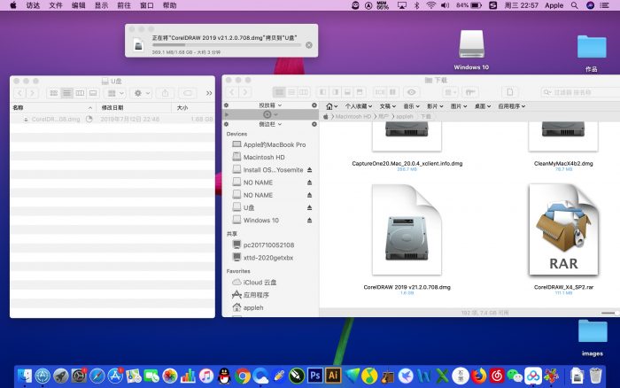620x388 pixels.
Task: Open Safari from the Dock
Action: pyautogui.click(x=97, y=376)
